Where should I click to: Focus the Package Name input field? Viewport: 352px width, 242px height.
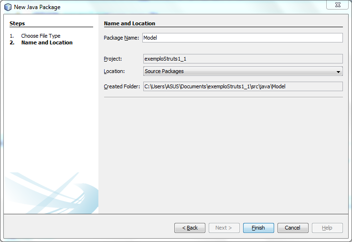coord(243,38)
